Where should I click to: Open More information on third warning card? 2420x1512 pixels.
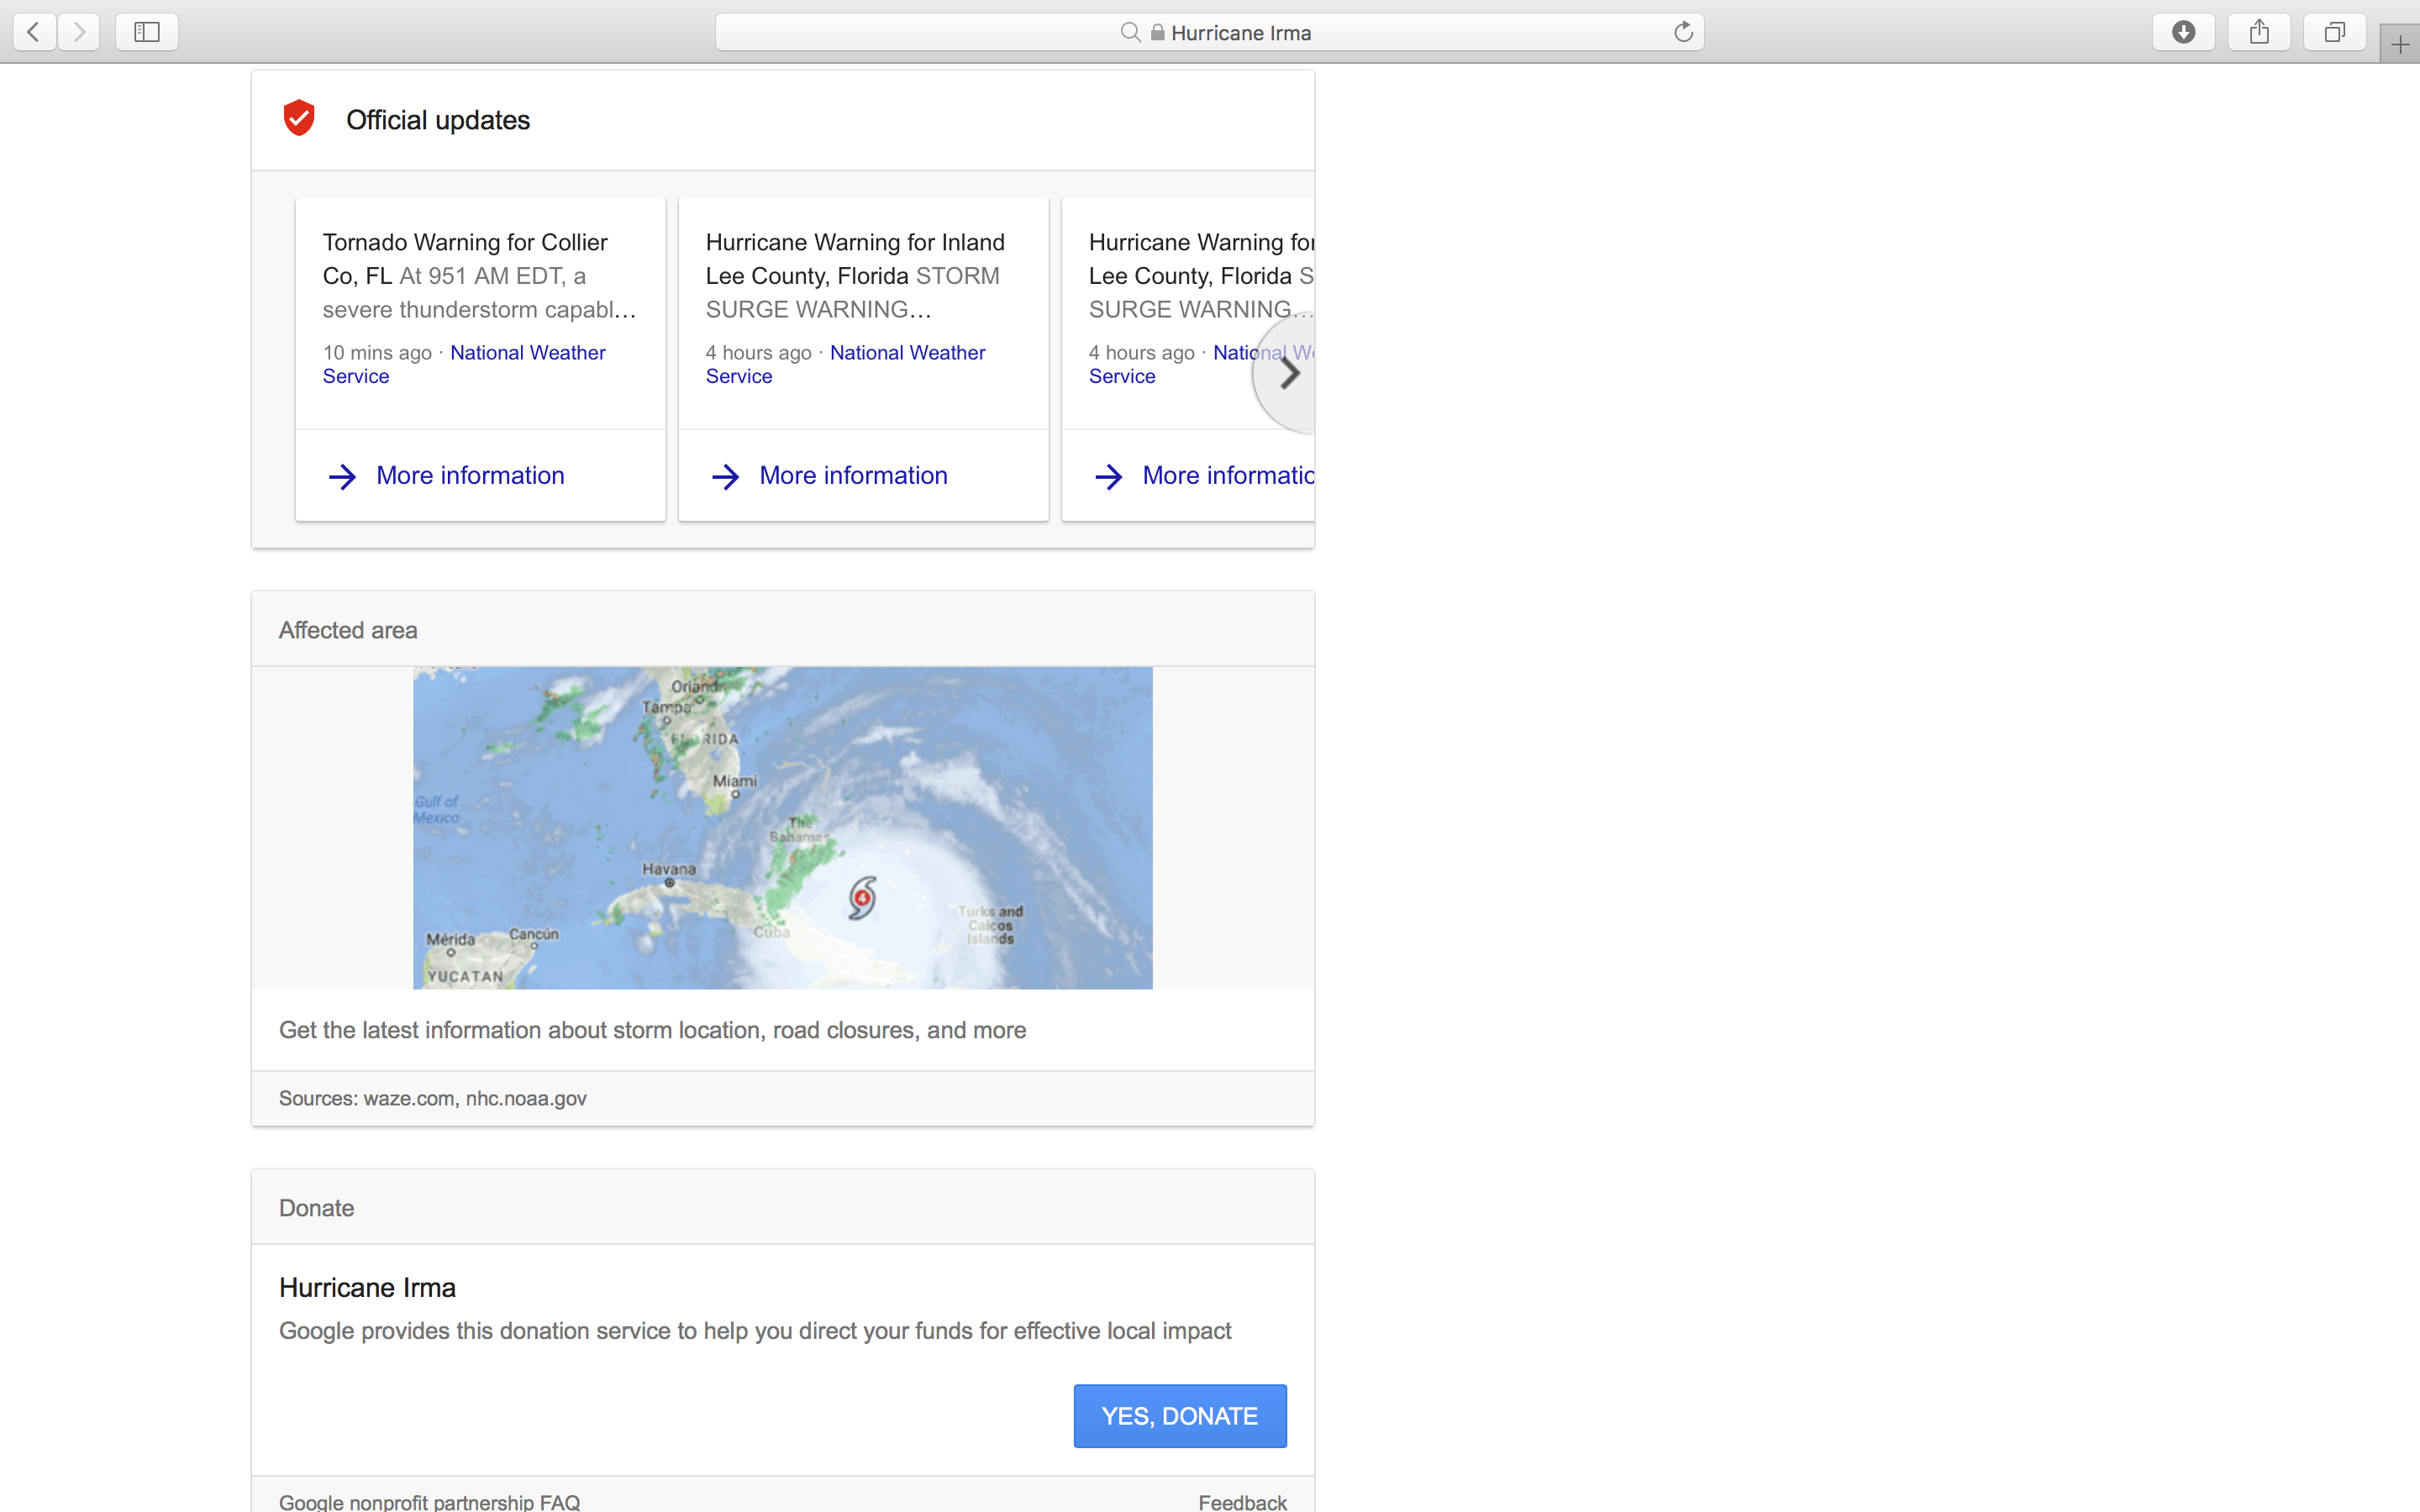click(x=1228, y=475)
